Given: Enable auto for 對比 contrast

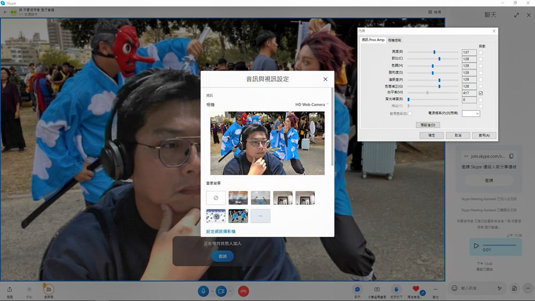Looking at the screenshot, I should tap(481, 59).
